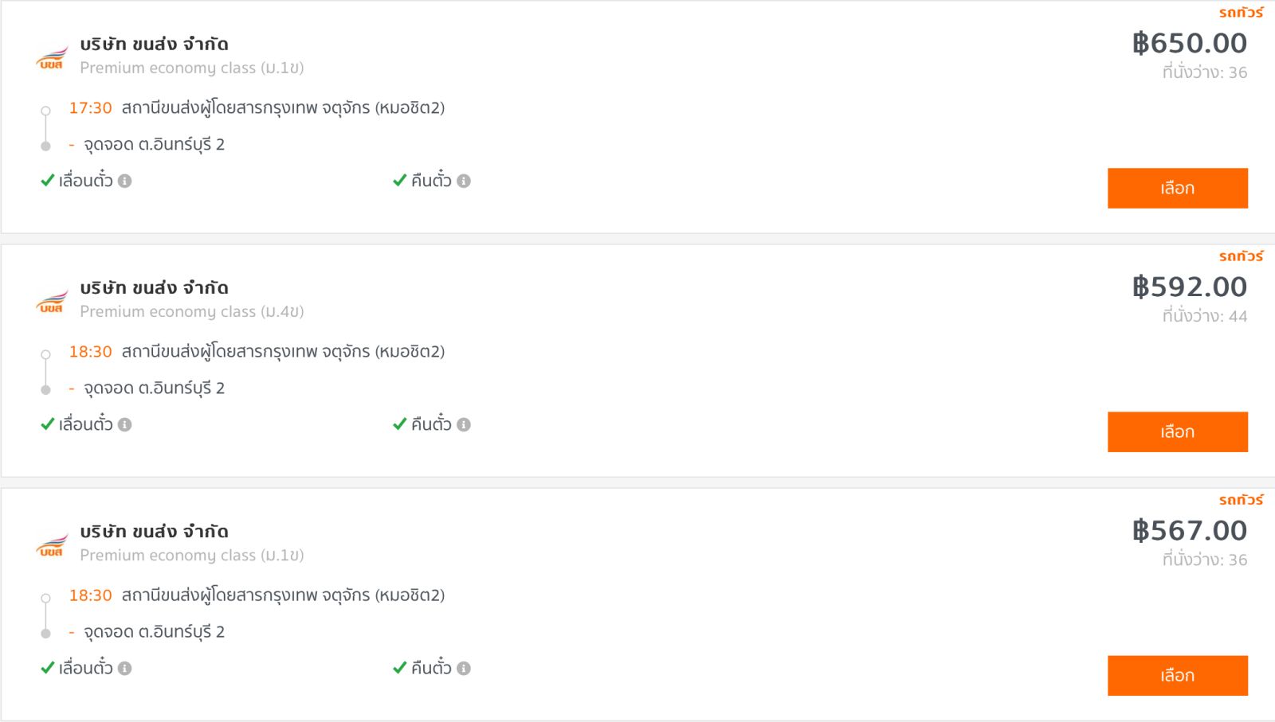Click ที่นั่งว่าง: 44 seats text
Viewport: 1275px width, 722px height.
click(x=1204, y=316)
